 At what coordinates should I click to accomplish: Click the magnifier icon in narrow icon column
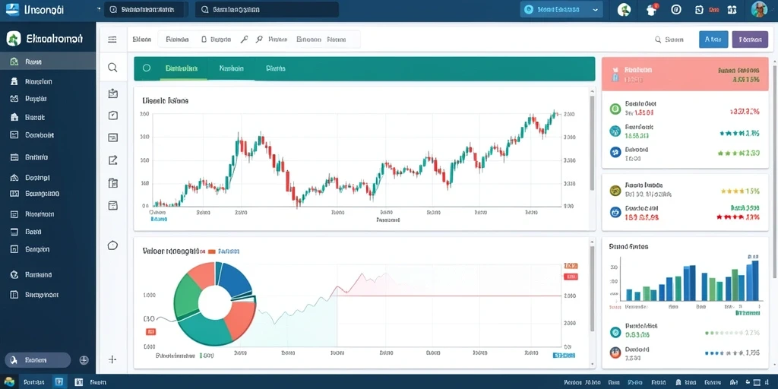112,68
